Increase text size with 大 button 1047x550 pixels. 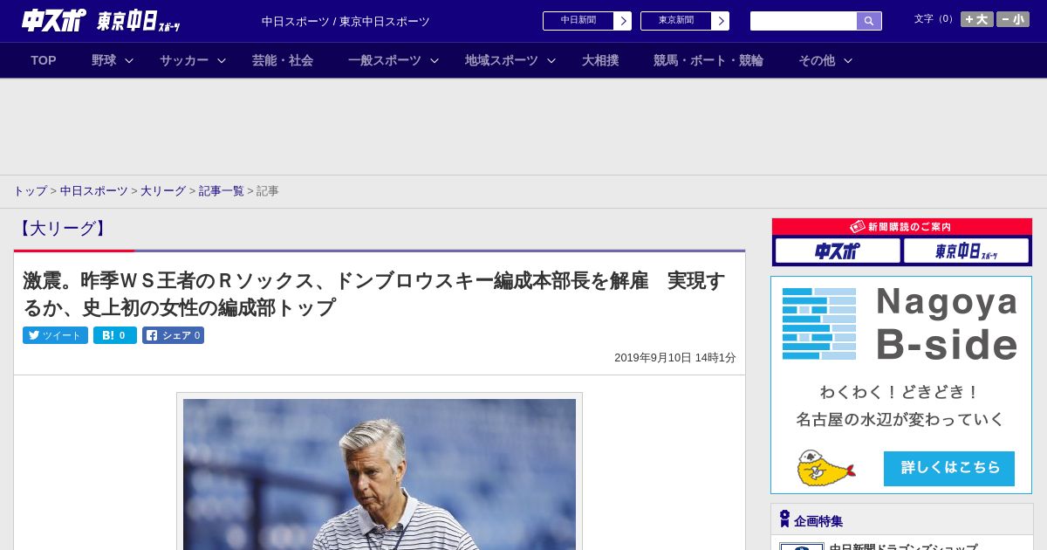pos(977,19)
